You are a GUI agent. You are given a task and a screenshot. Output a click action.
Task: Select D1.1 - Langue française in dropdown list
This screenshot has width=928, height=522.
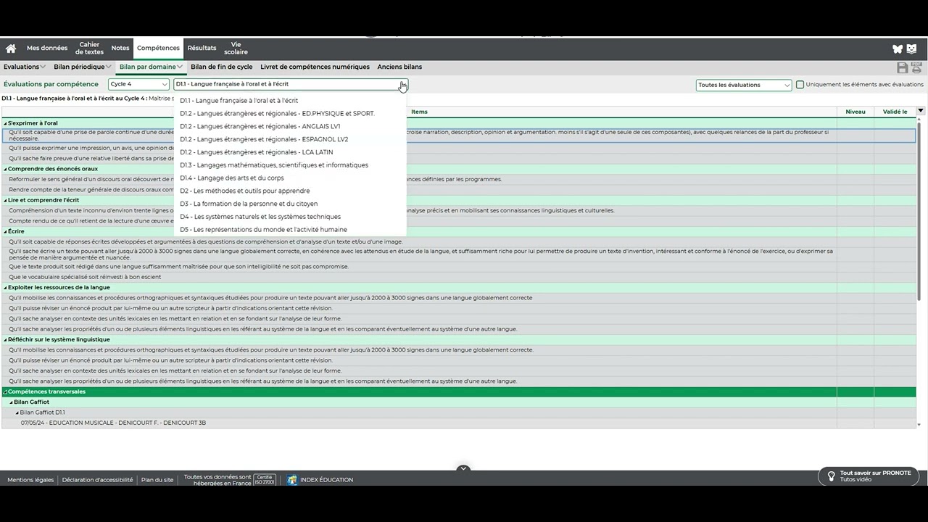pos(290,101)
